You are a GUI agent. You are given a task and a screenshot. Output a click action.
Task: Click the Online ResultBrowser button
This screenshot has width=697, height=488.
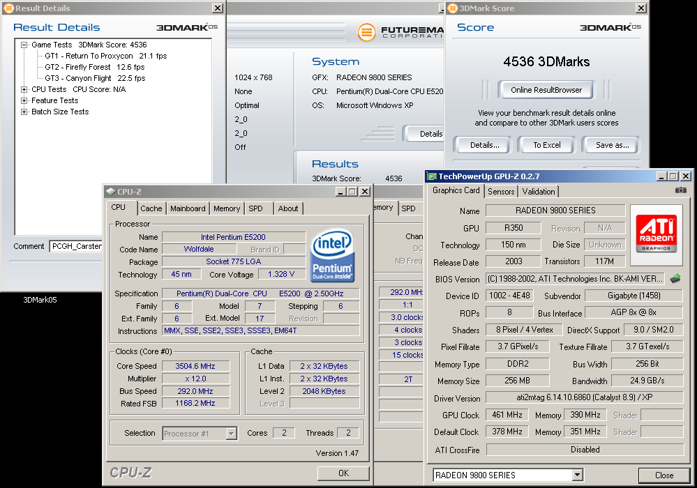point(546,90)
